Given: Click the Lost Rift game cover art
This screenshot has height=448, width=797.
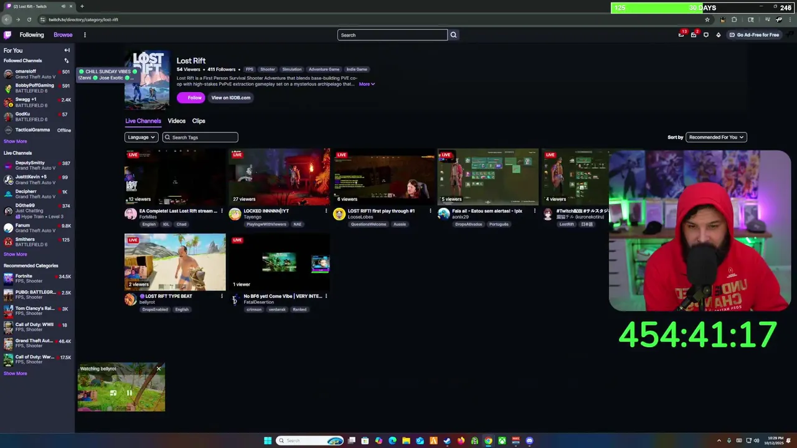Looking at the screenshot, I should [146, 80].
